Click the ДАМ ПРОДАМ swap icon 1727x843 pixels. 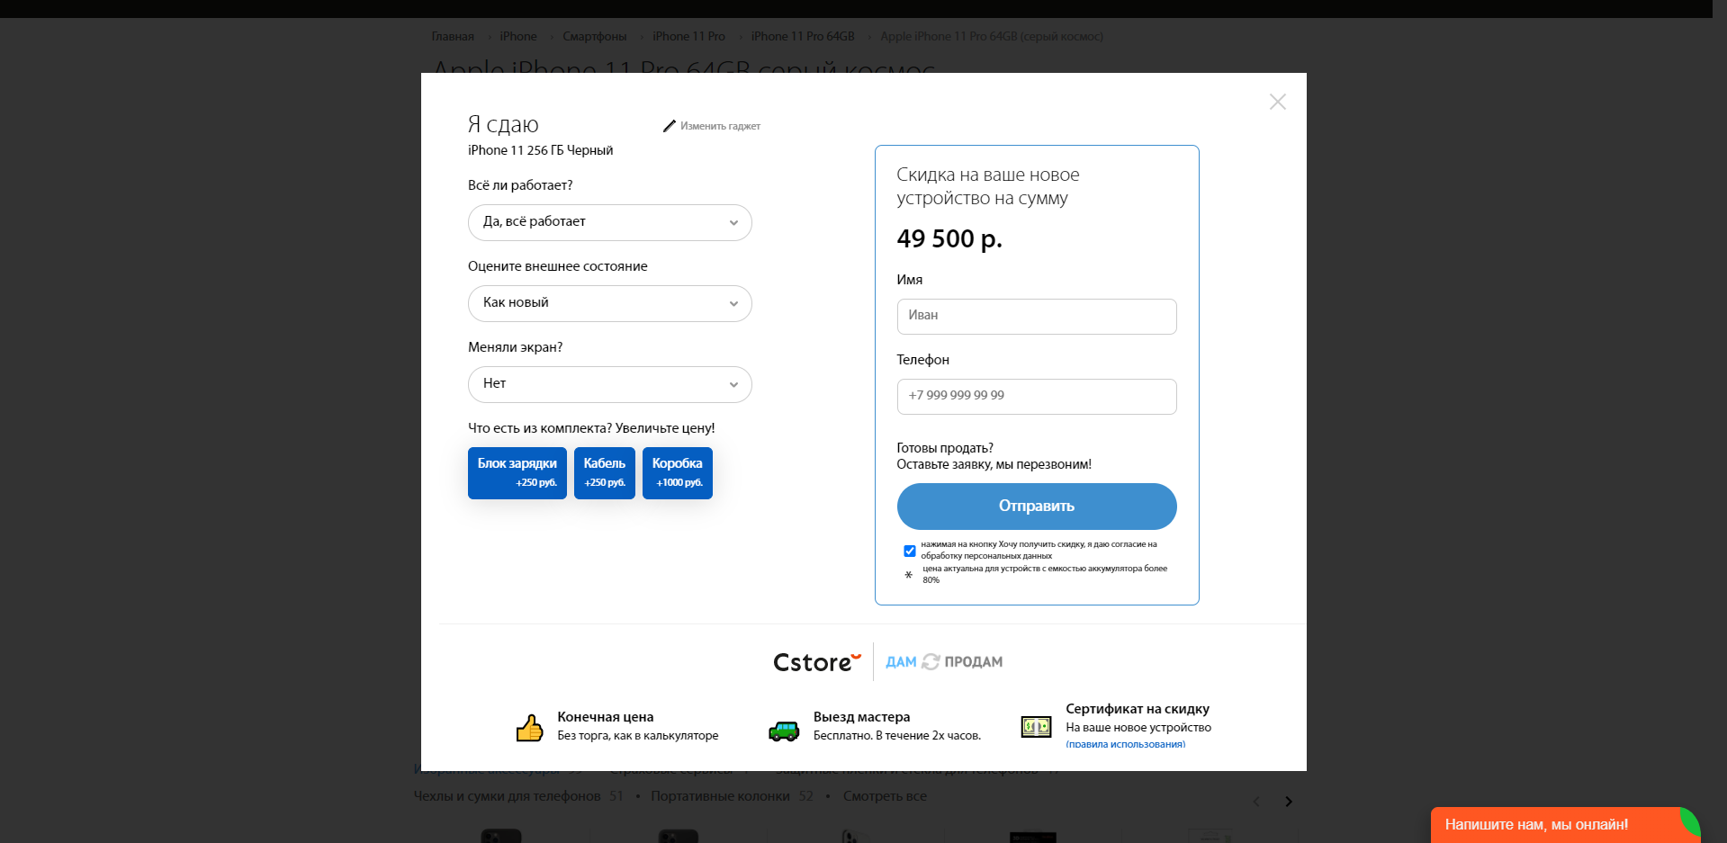pos(931,662)
